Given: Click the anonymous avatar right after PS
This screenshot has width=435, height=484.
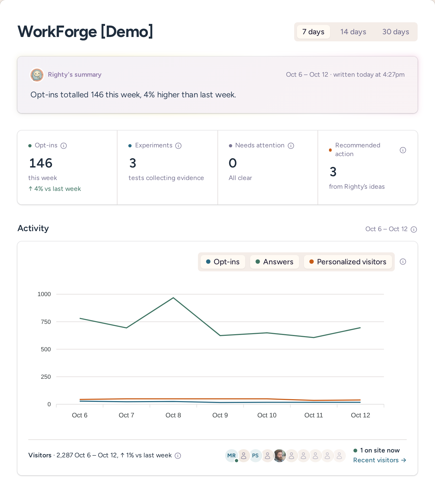Looking at the screenshot, I should pyautogui.click(x=268, y=456).
